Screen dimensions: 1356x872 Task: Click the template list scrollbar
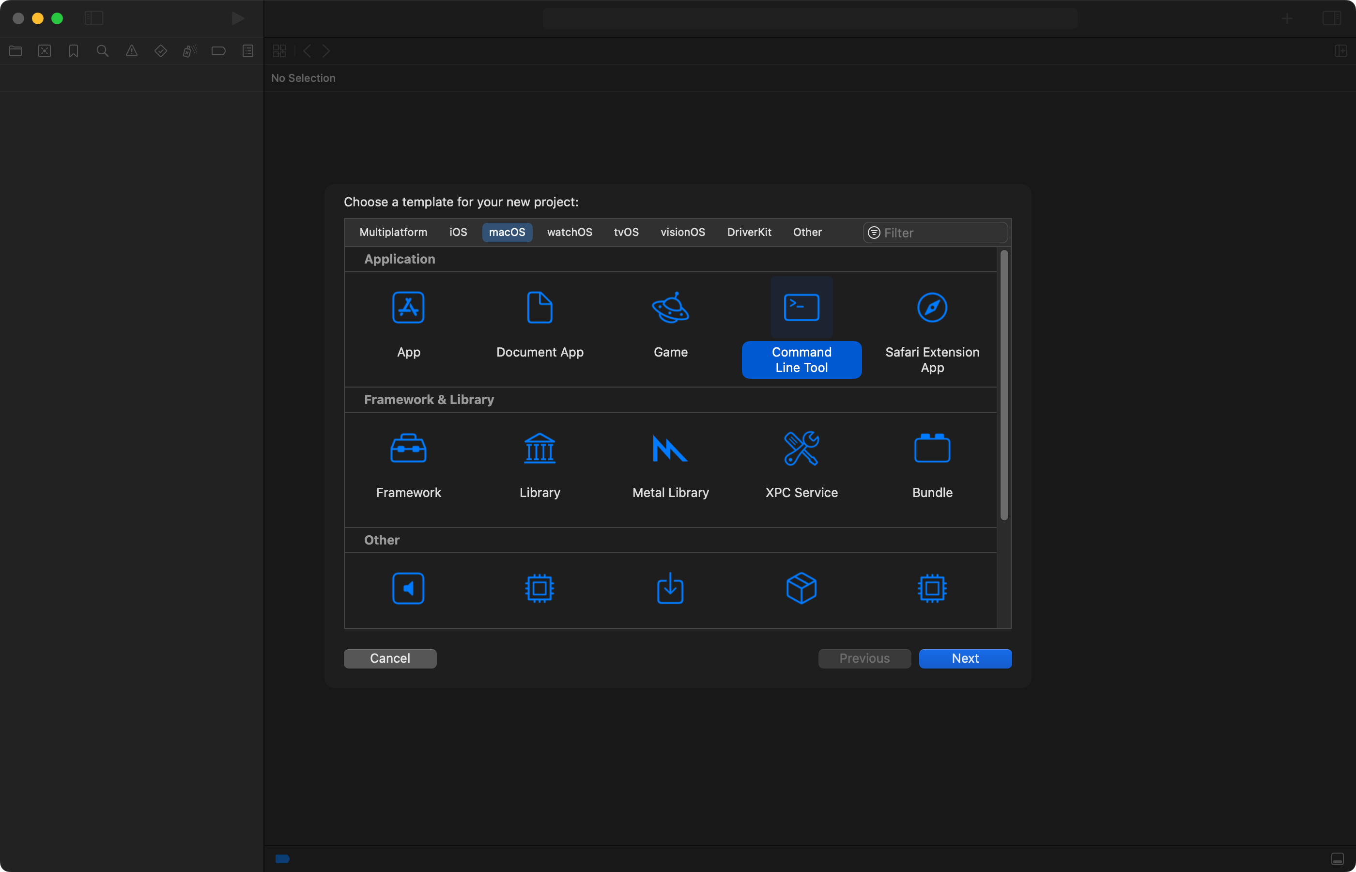point(1004,385)
